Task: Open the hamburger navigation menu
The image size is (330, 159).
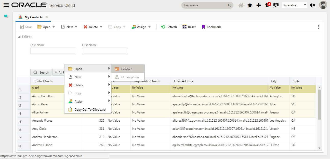Action: (x=6, y=5)
